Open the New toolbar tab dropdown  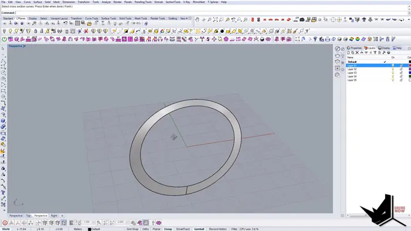[x=186, y=18]
